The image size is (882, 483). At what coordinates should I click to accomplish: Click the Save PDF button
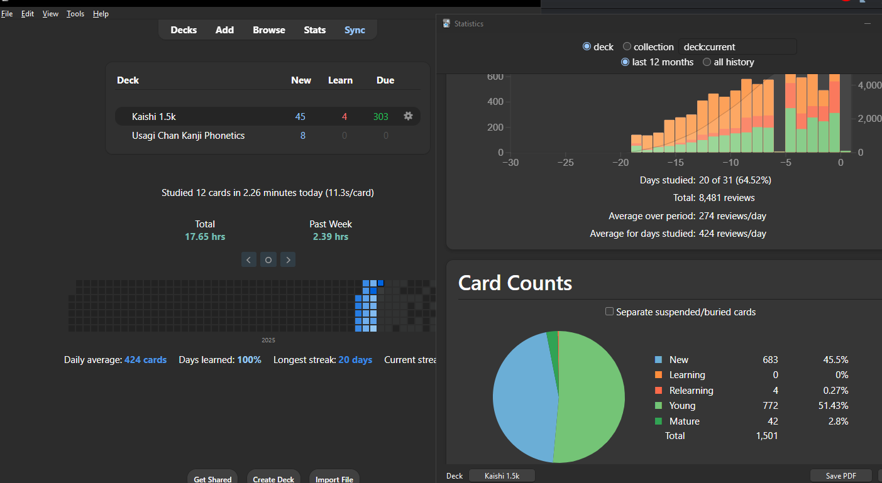(841, 476)
